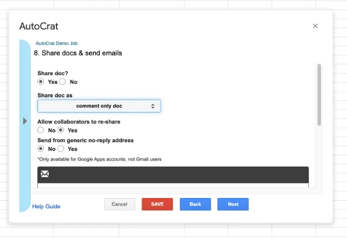Click the 'Only available for Google Apps accounts' note
Screen dimensions: 347x238
coord(99,159)
